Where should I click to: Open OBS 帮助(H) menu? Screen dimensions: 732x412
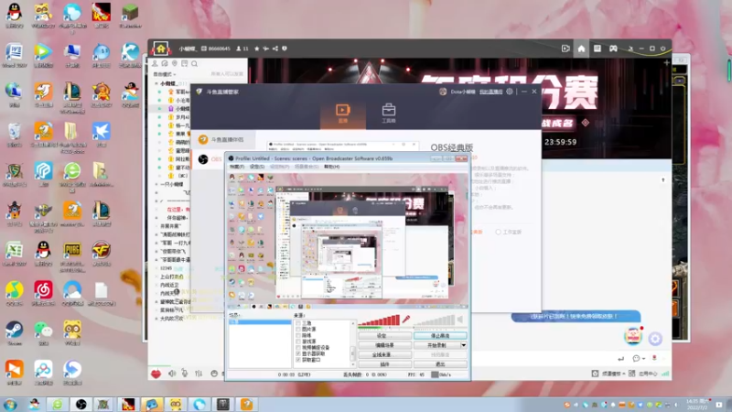(x=331, y=167)
